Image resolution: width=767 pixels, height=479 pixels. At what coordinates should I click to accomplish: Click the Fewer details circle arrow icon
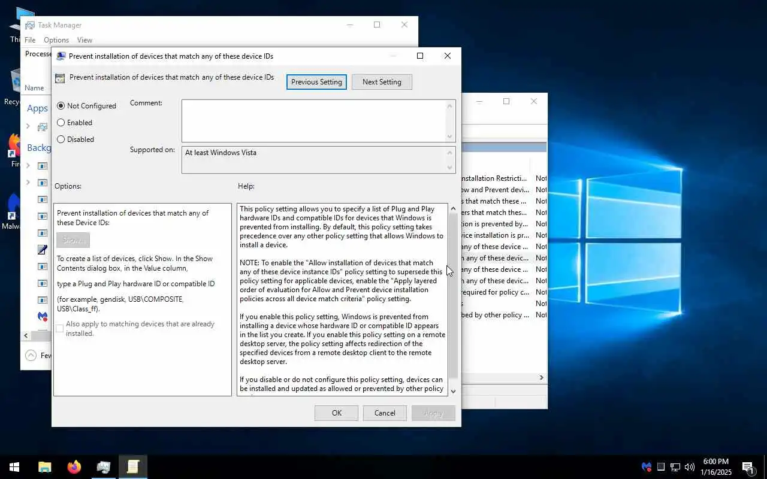pyautogui.click(x=31, y=356)
